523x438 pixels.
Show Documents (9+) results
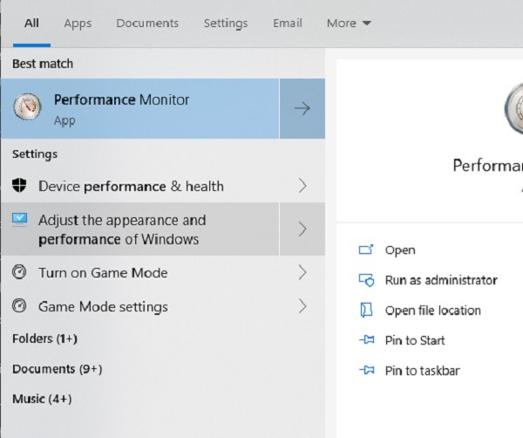point(57,369)
